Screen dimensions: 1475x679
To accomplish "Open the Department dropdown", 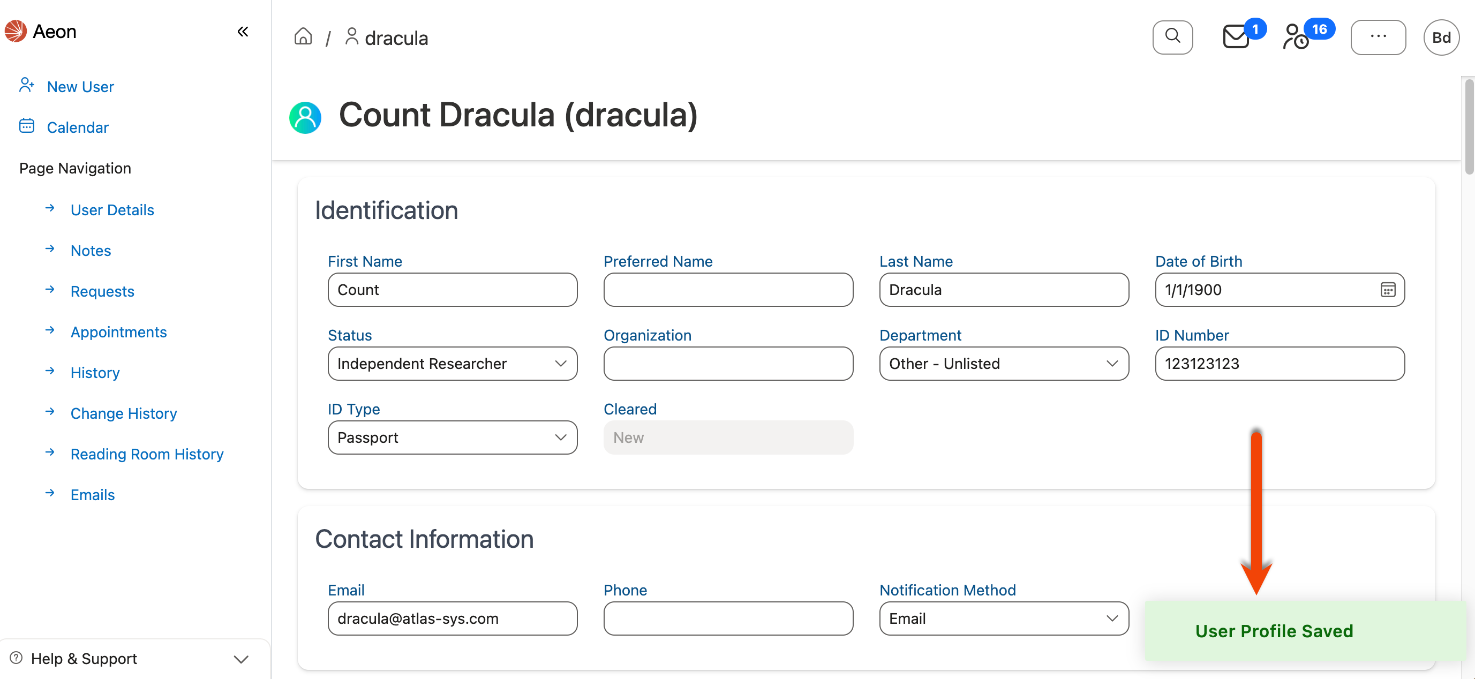I will [x=1004, y=364].
